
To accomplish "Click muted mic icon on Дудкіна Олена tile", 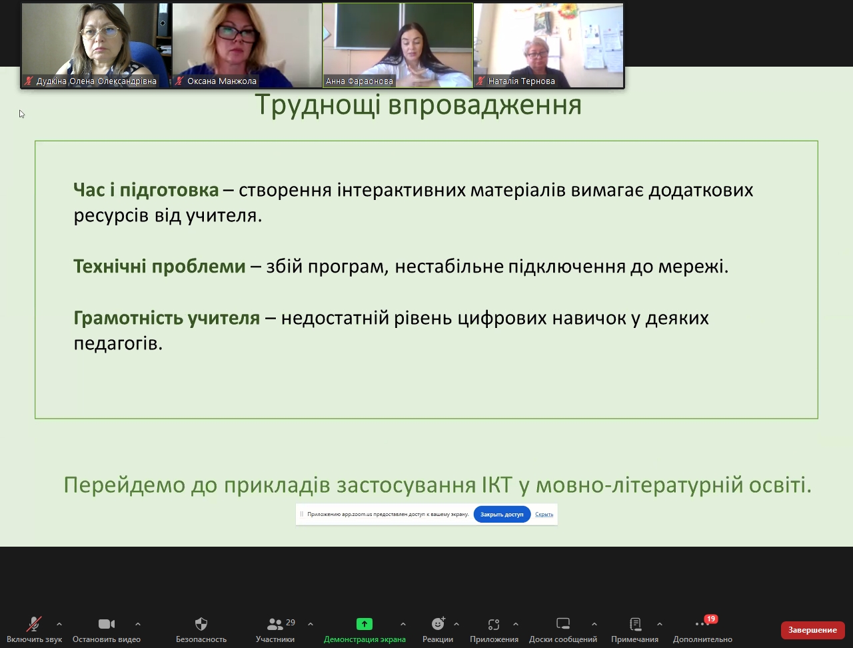I will point(29,81).
